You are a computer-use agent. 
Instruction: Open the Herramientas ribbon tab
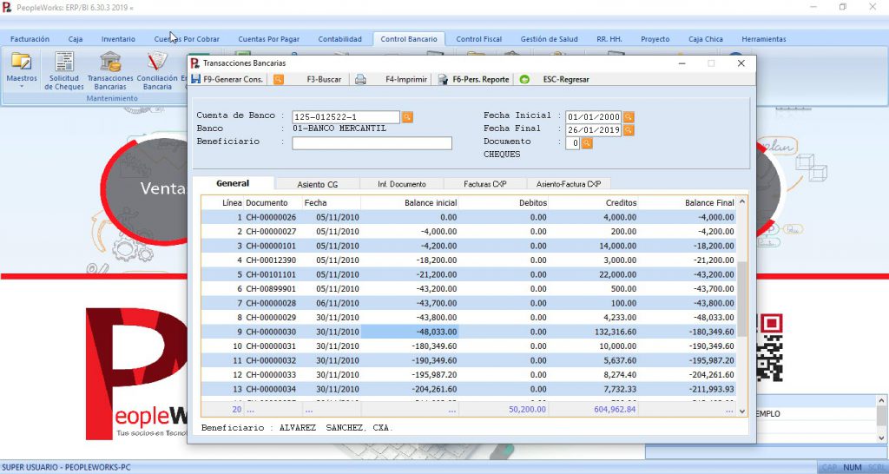click(x=764, y=39)
